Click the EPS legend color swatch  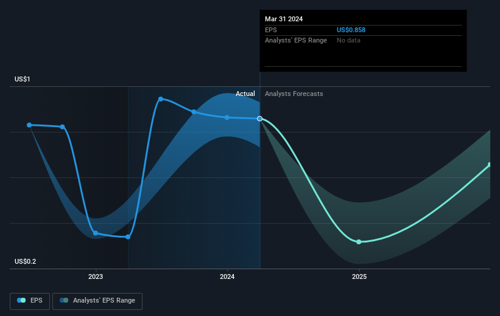21,300
